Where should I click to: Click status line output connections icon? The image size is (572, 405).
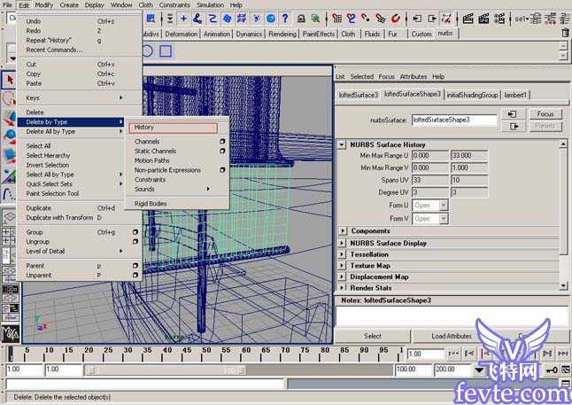coord(432,19)
